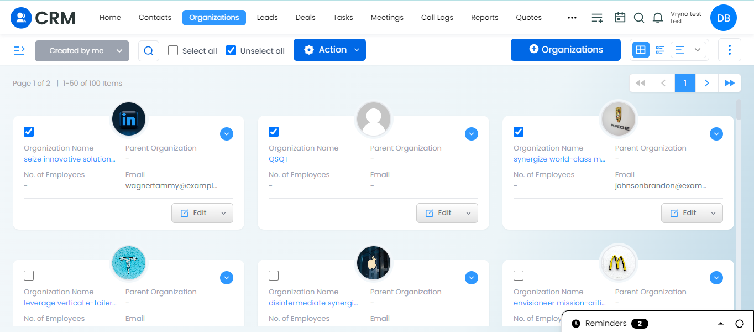Expand the leverage vertical card blue chevron
The width and height of the screenshot is (754, 332).
[227, 278]
